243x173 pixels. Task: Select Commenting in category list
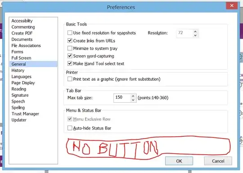23,27
